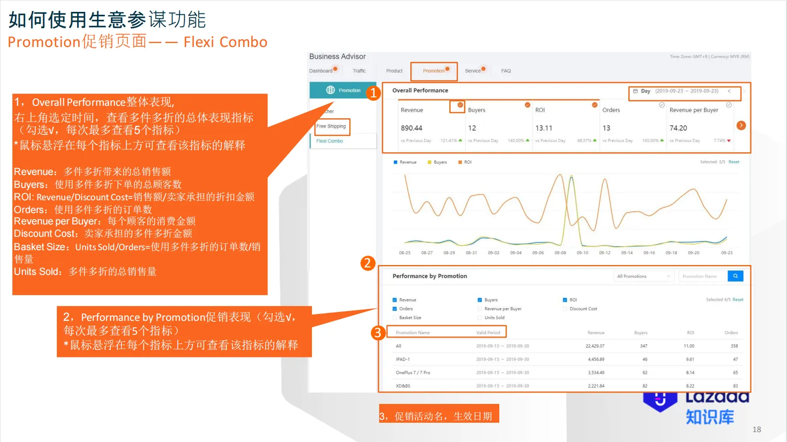787x442 pixels.
Task: Uncheck the Revenue checkbox in Performance by Promotion
Action: tap(395, 300)
